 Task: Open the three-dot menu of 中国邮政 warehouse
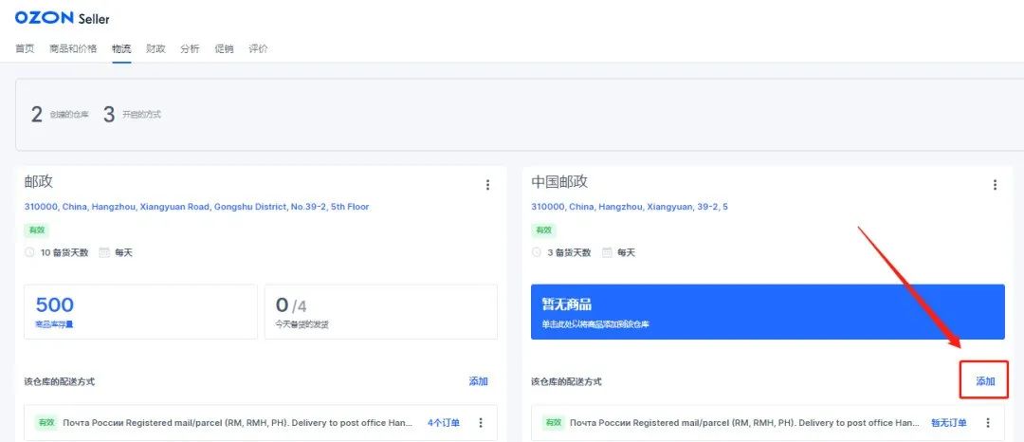point(995,185)
